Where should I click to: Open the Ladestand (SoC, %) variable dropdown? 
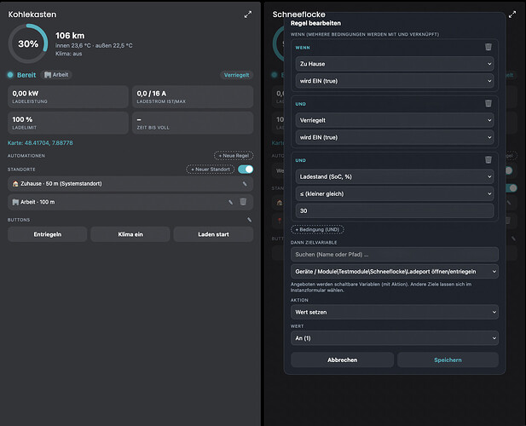click(x=395, y=176)
